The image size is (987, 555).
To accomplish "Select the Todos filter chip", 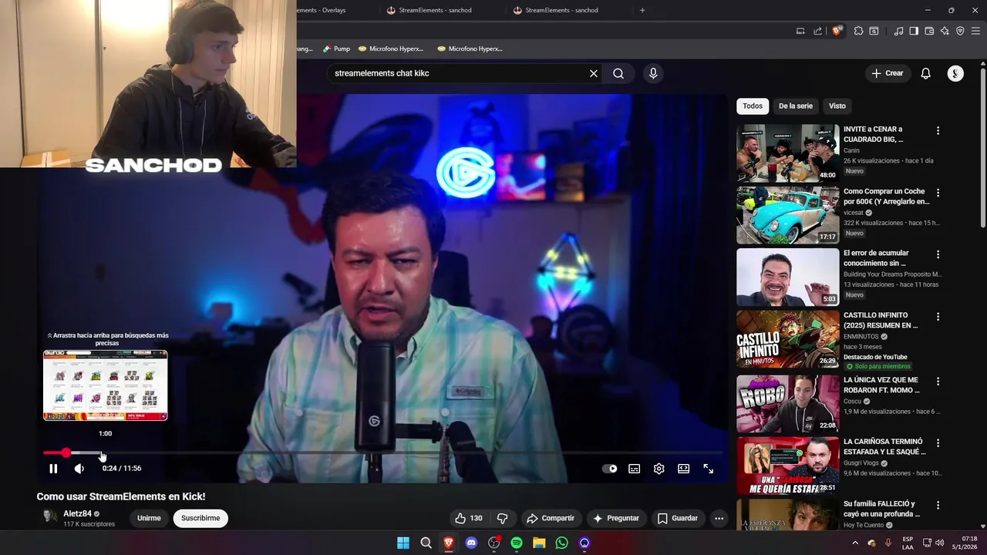I will tap(753, 106).
